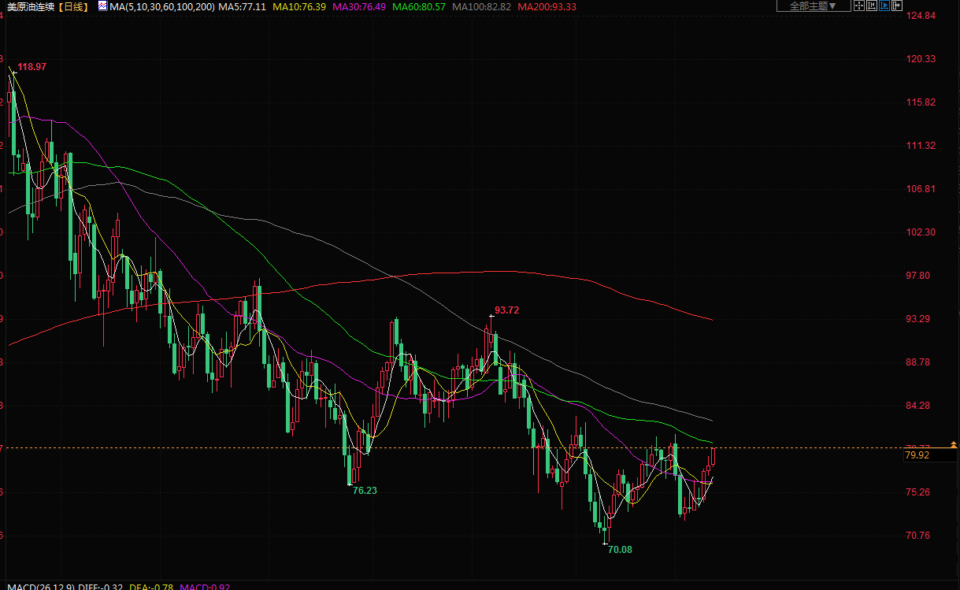Open the 全部主题 dropdown

pos(814,6)
